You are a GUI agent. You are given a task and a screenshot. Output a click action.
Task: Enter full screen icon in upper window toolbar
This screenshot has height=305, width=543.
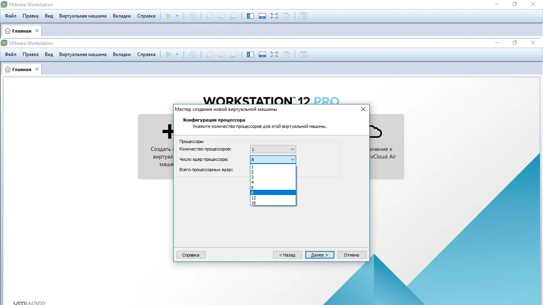274,16
